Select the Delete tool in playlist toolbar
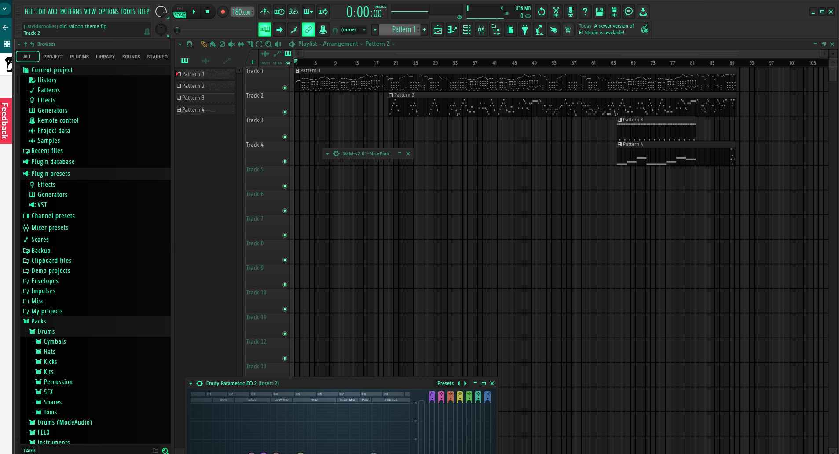The height and width of the screenshot is (454, 839). 222,44
